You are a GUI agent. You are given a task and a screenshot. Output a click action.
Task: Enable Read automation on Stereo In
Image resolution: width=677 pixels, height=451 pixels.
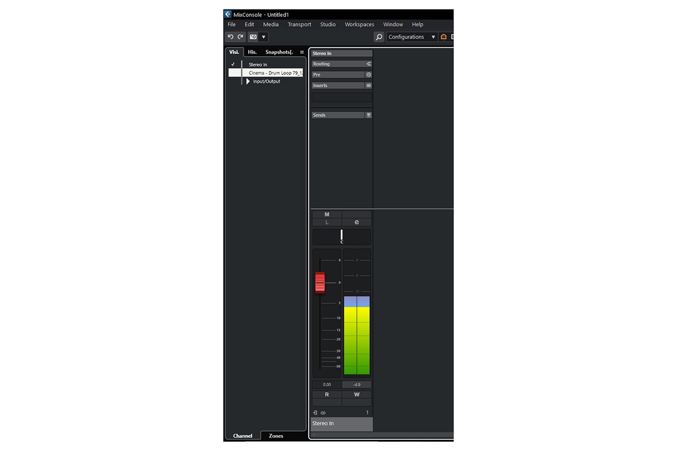click(327, 395)
